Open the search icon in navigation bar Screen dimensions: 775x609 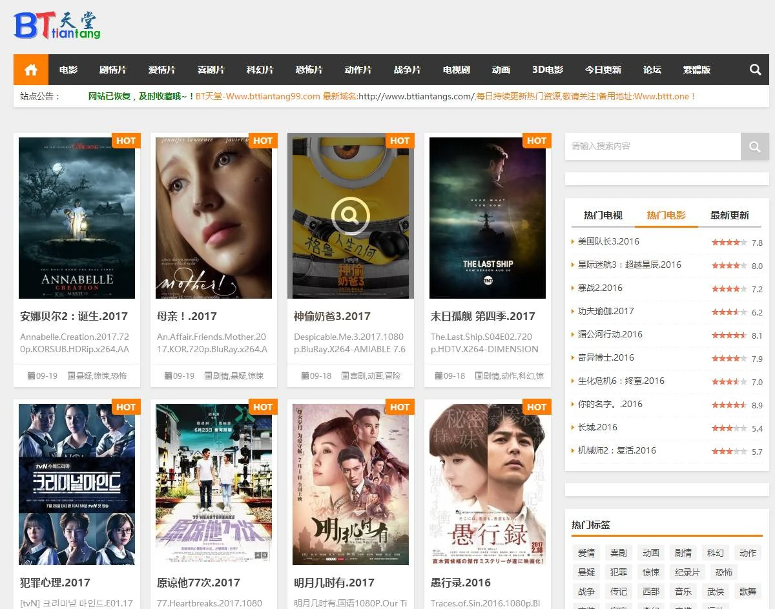(x=755, y=70)
